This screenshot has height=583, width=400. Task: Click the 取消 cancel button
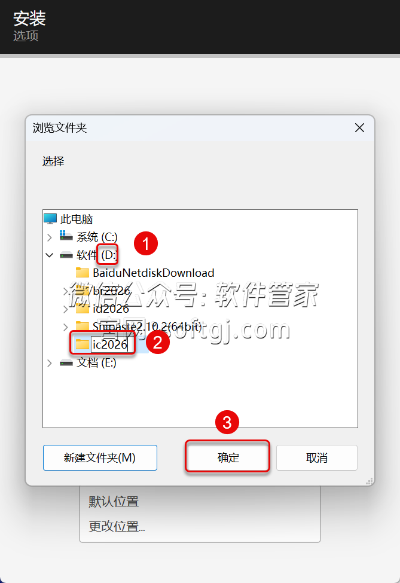click(x=317, y=457)
